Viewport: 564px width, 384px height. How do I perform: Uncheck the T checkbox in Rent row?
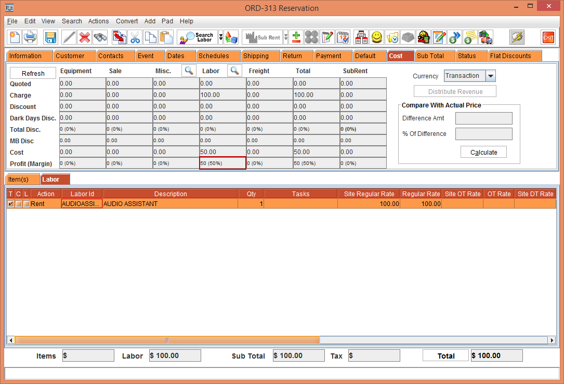[x=11, y=204]
